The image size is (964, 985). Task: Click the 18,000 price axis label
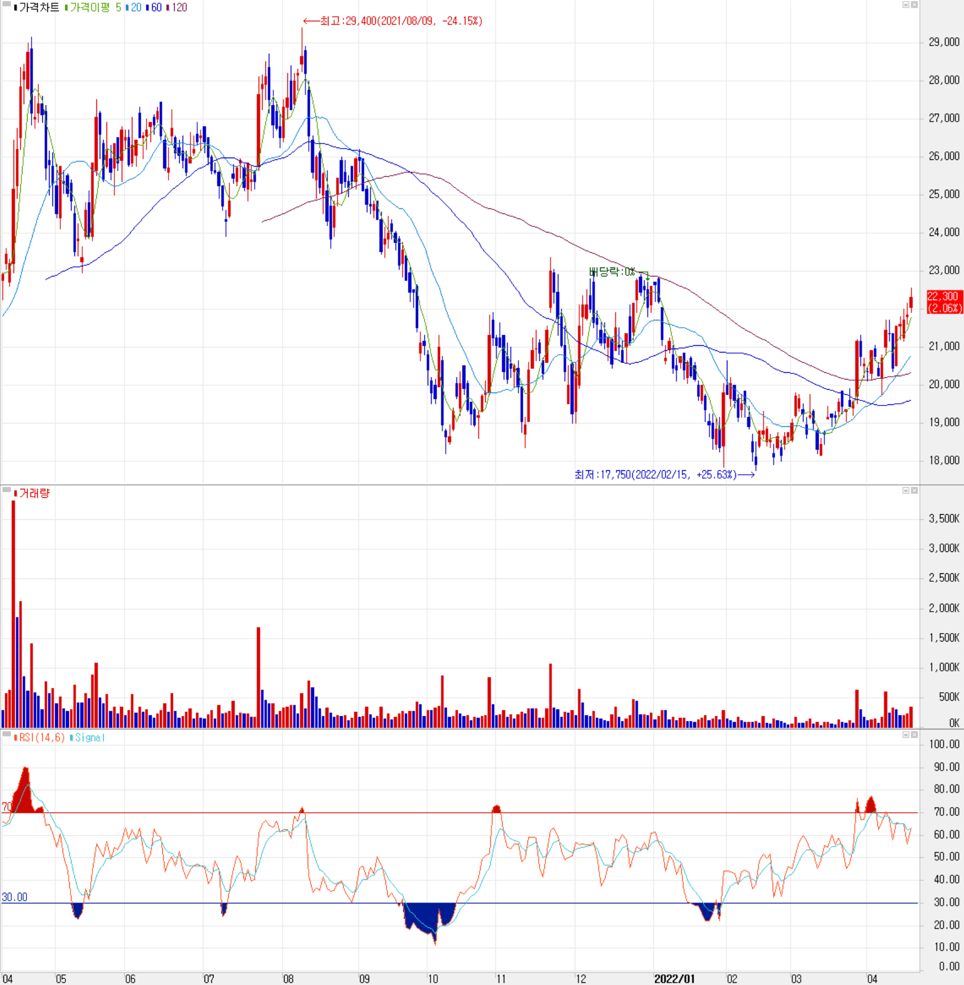[x=944, y=461]
